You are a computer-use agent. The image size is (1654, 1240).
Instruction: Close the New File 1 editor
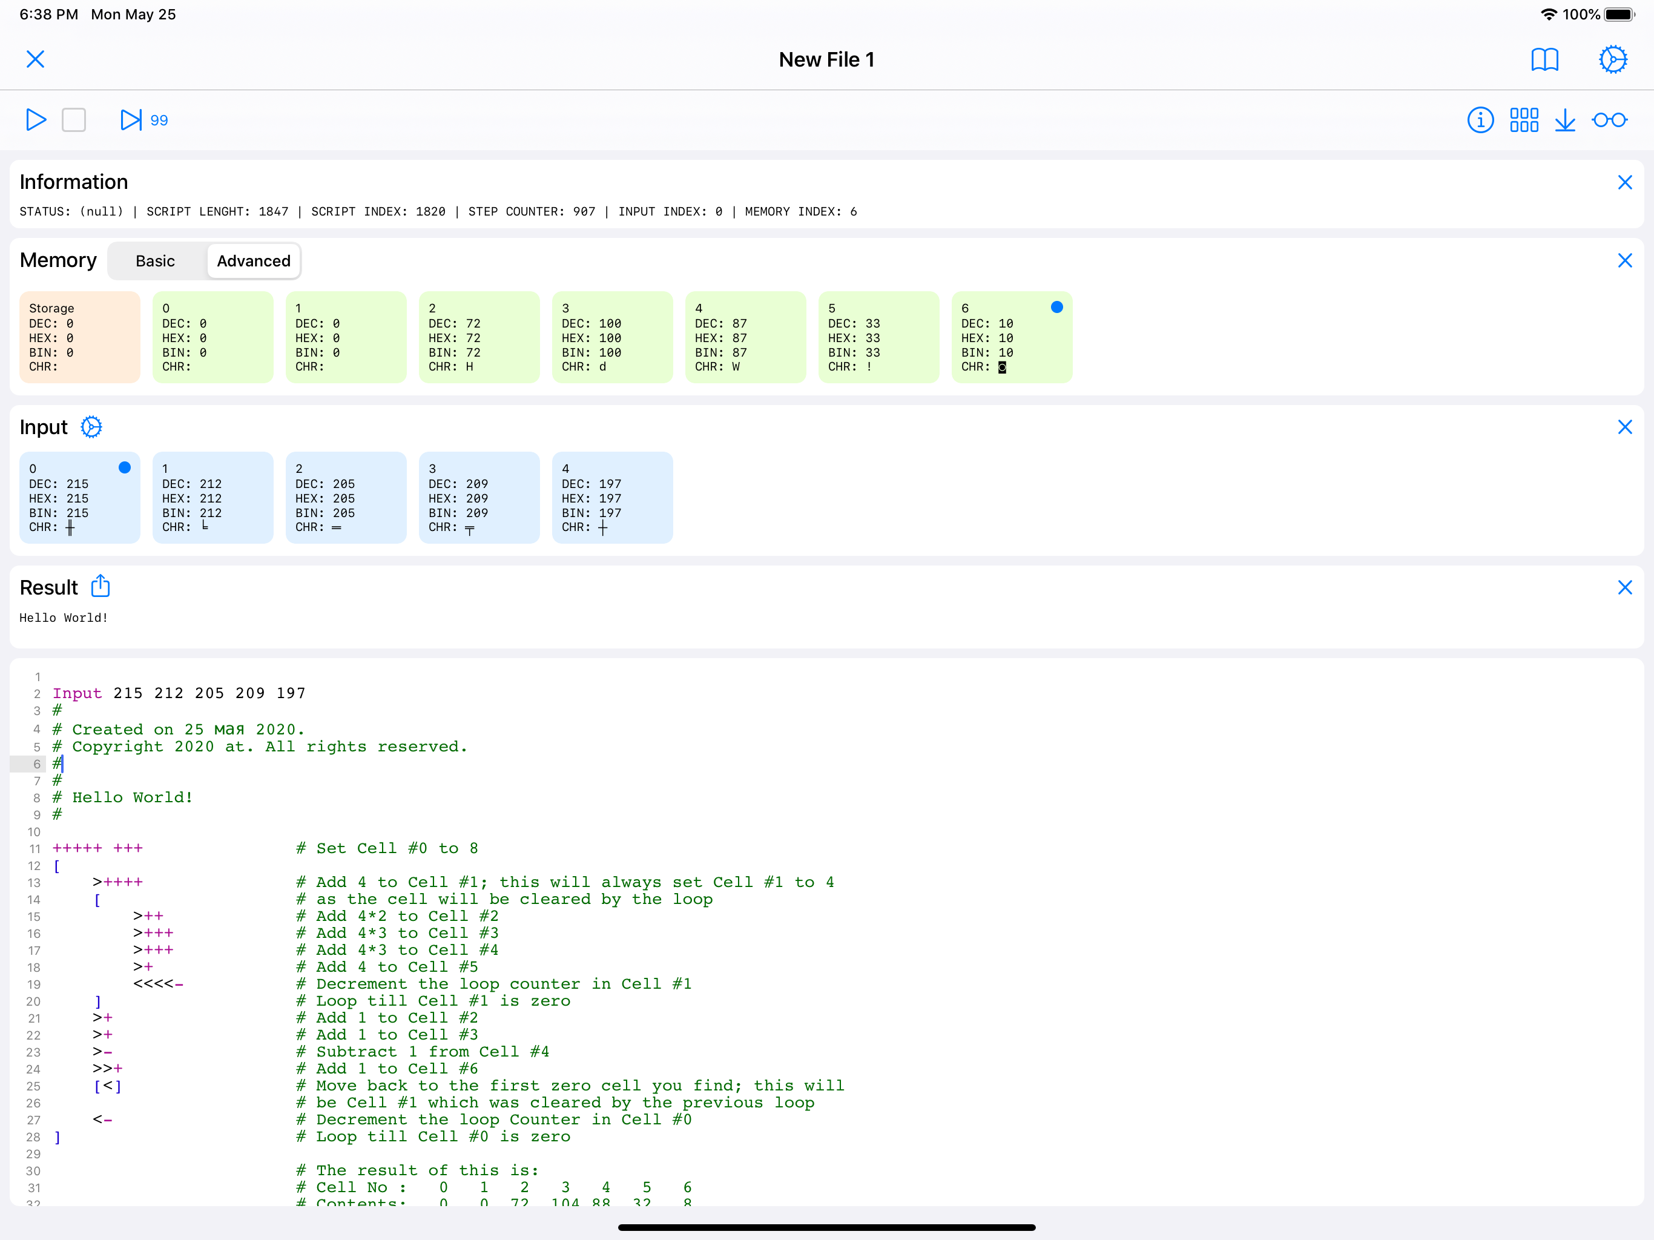pos(35,60)
